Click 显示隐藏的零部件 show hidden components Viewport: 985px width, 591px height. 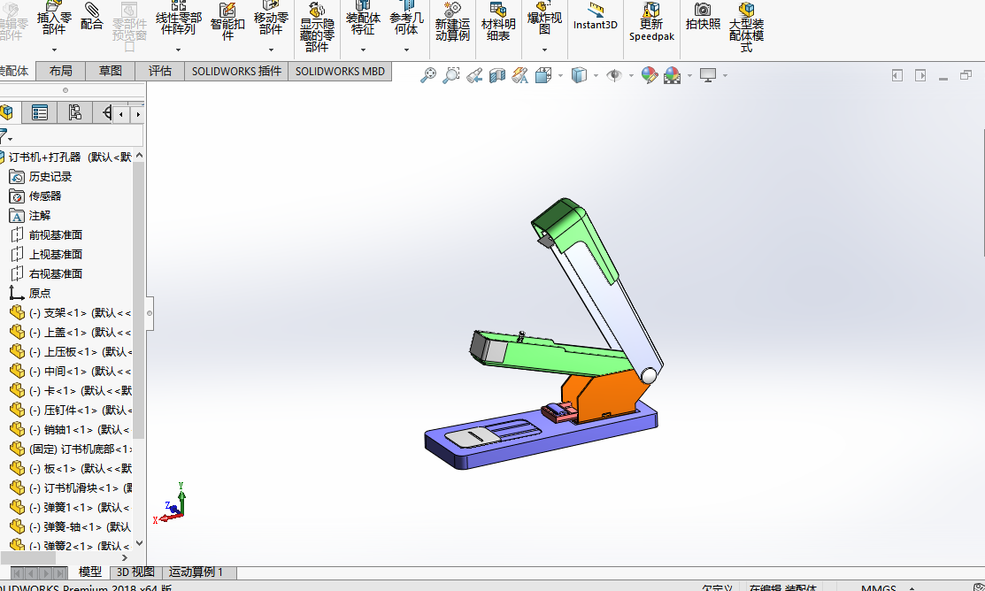tap(317, 27)
